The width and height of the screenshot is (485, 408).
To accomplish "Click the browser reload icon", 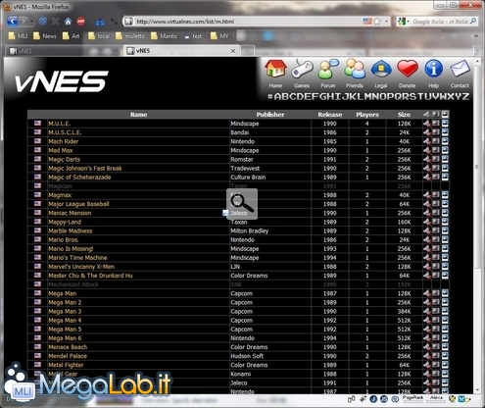I will (x=42, y=22).
